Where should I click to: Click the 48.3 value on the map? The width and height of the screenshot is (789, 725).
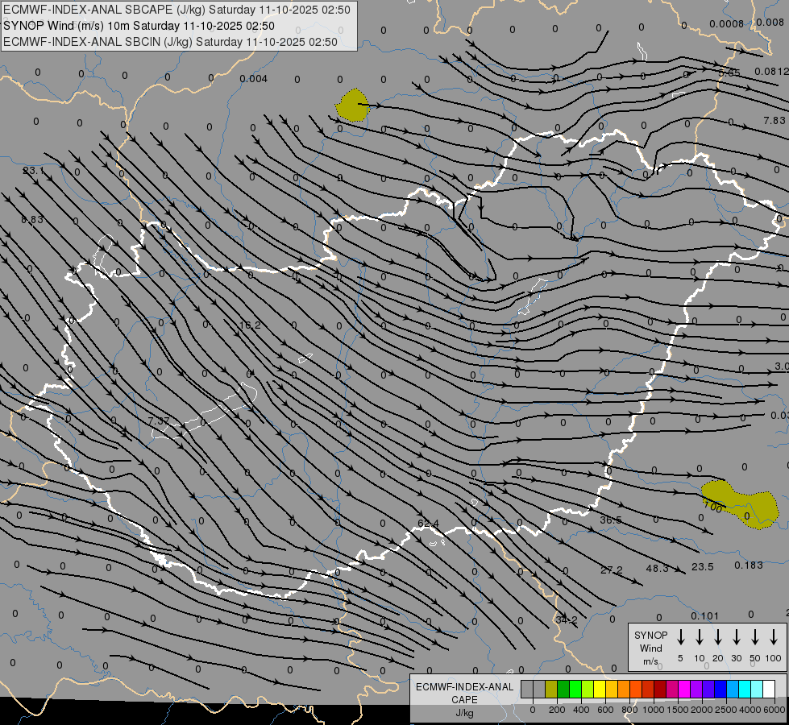point(657,568)
